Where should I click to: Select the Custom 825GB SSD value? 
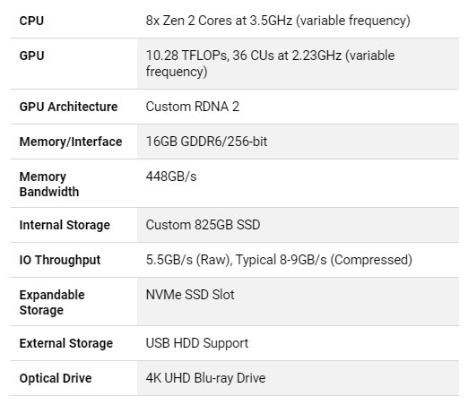(x=203, y=225)
